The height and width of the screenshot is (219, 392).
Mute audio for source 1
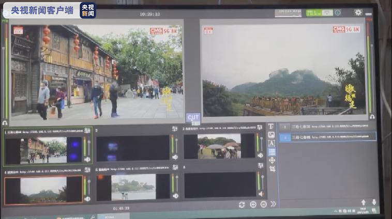coord(87,159)
